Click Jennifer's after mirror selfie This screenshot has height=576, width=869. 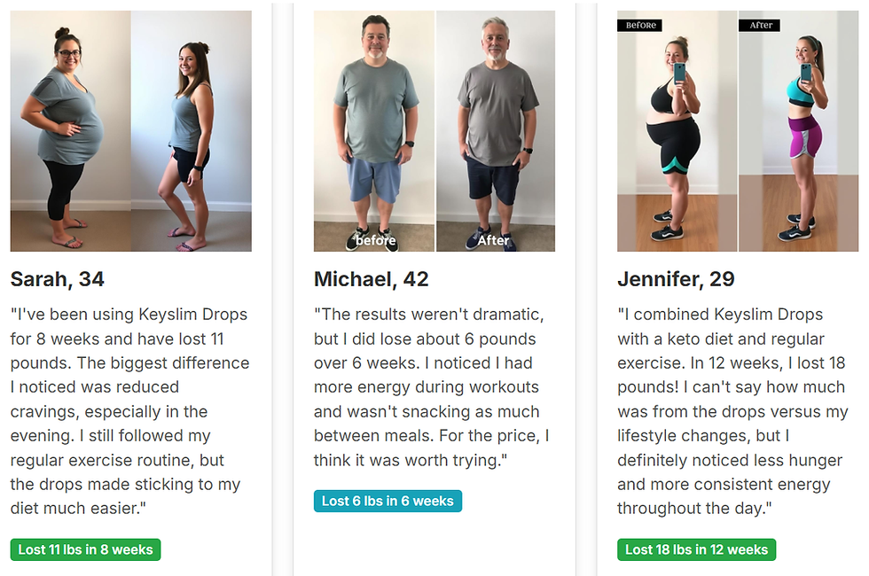point(798,142)
